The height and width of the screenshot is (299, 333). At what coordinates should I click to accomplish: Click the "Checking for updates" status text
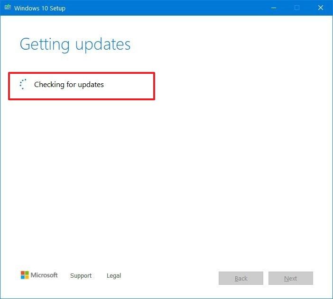69,85
